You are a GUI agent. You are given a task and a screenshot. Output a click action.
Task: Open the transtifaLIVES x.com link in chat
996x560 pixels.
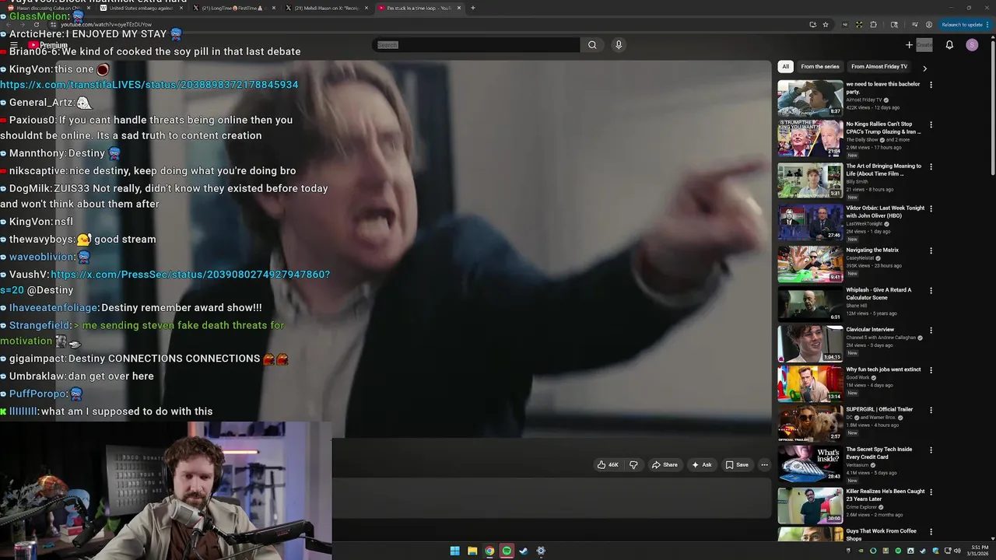149,85
